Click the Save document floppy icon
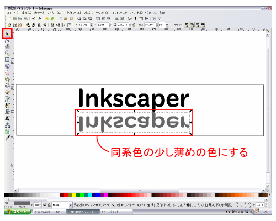The image size is (276, 221). (20, 18)
